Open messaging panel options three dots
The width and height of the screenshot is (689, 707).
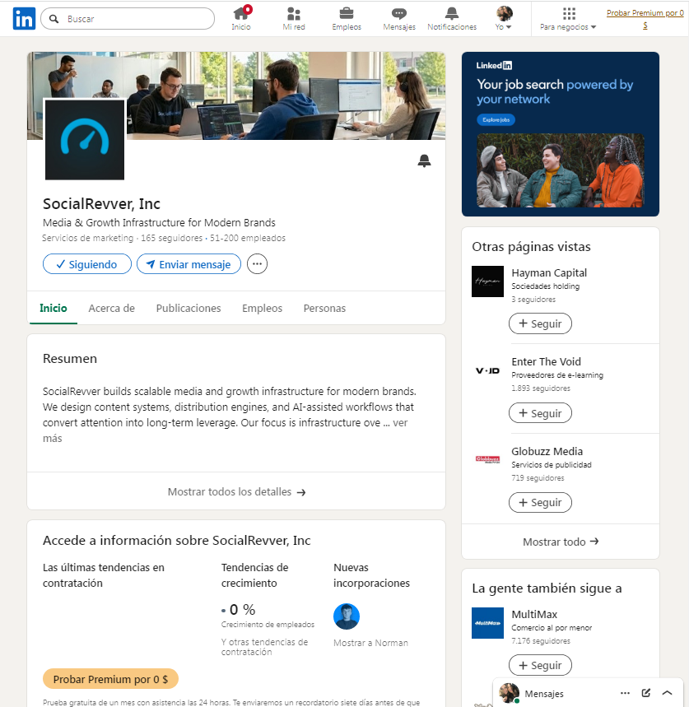pyautogui.click(x=625, y=693)
